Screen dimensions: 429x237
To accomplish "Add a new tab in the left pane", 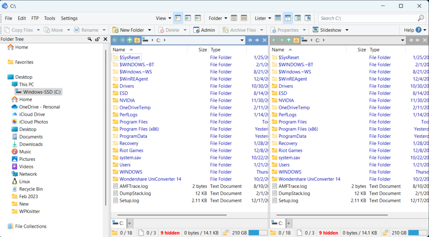I will click(129, 223).
